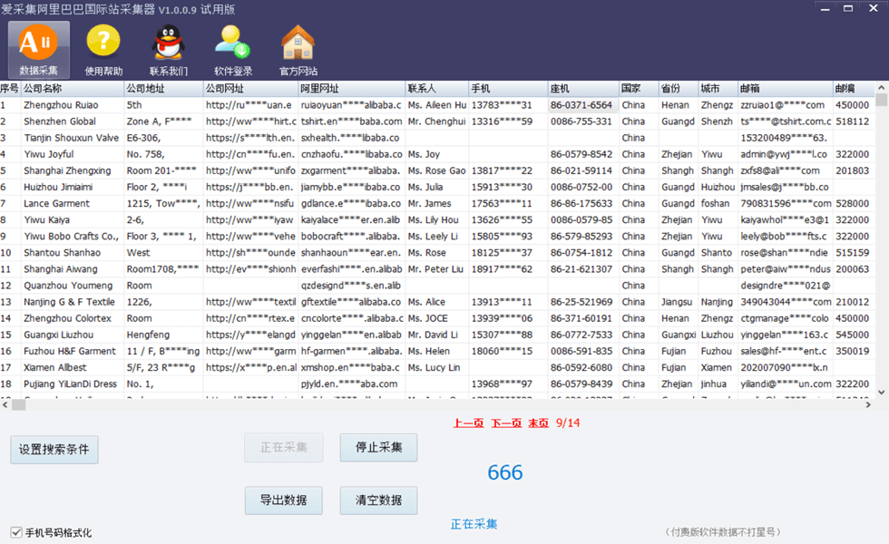Click the 邮箱 column header
Image resolution: width=889 pixels, height=544 pixels.
point(786,89)
